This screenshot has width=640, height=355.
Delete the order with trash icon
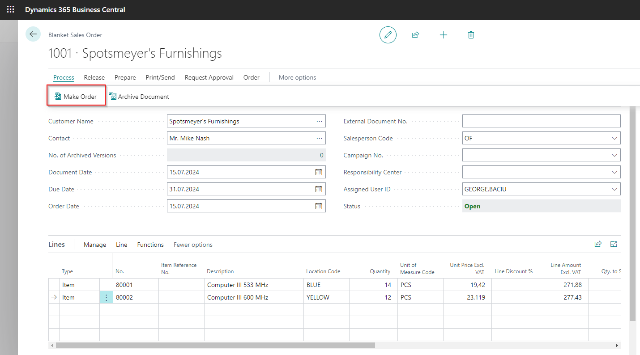[471, 35]
